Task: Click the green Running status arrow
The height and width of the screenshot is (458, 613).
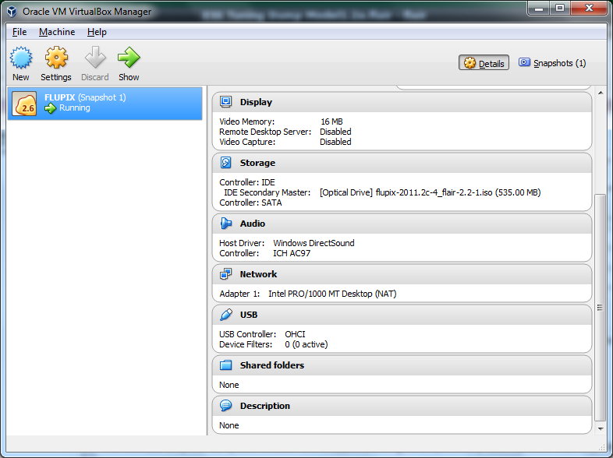Action: 51,108
